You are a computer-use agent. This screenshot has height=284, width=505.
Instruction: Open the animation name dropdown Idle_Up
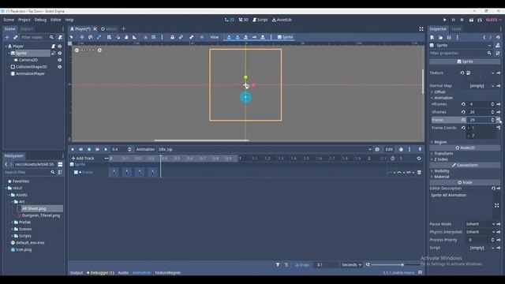tap(265, 149)
